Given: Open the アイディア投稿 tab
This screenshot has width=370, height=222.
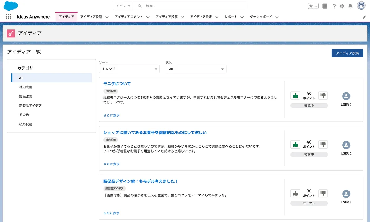Looking at the screenshot, I should (91, 17).
